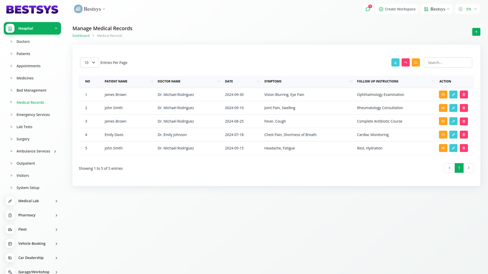This screenshot has width=488, height=274.
Task: Open the EN language dropdown
Action: [468, 9]
